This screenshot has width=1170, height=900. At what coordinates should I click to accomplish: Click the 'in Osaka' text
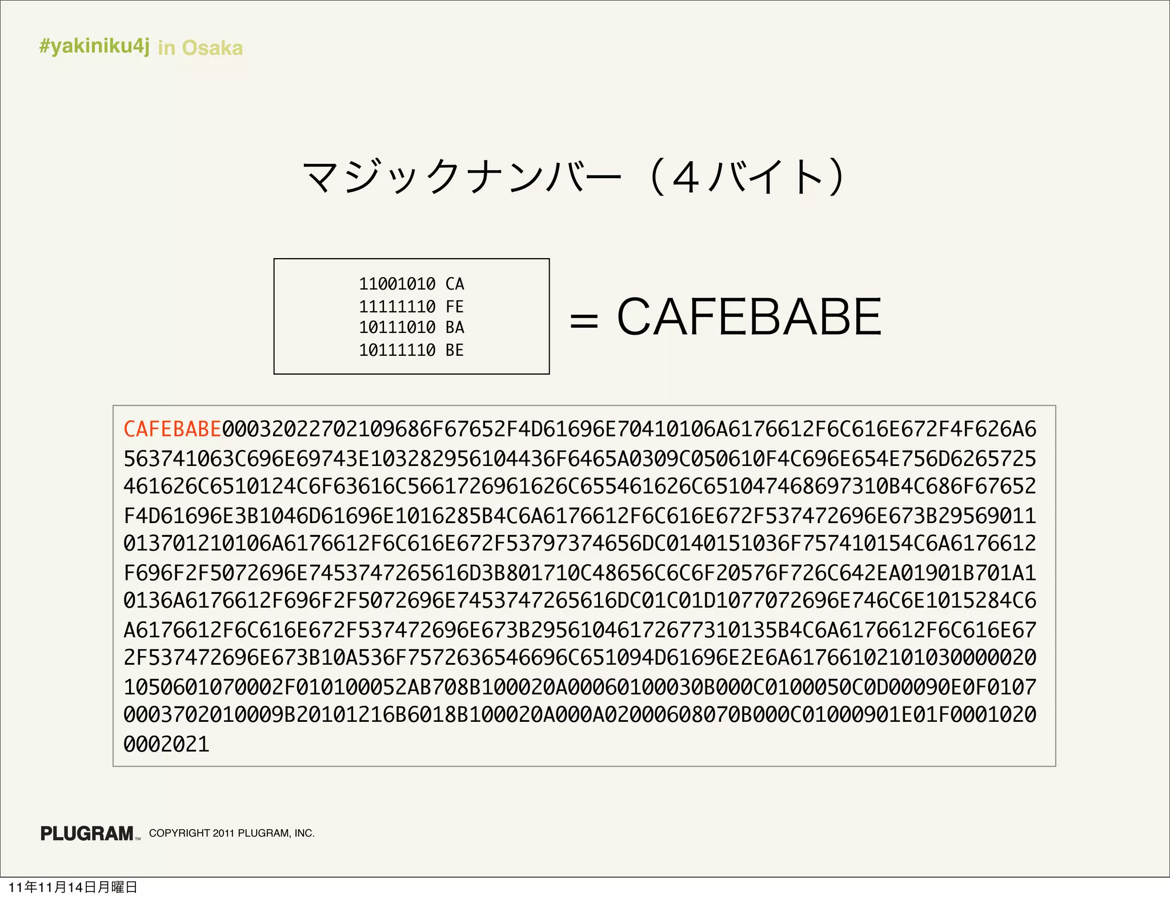(200, 48)
